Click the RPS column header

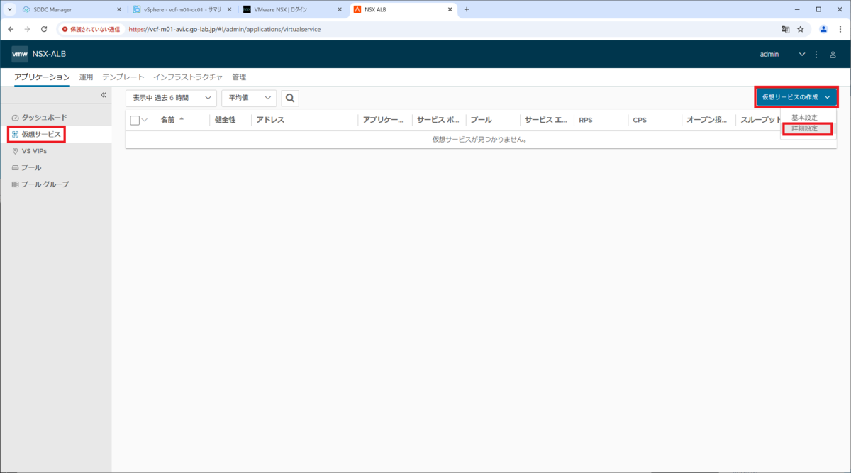[585, 120]
